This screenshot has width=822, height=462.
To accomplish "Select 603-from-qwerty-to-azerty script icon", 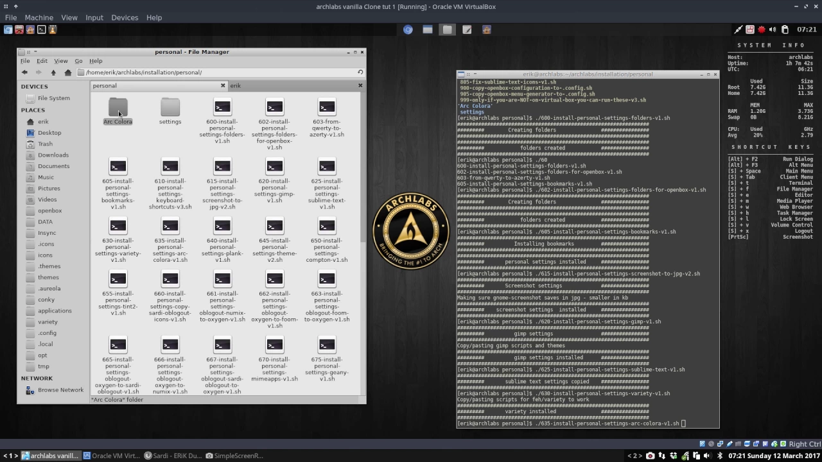I will point(327,107).
